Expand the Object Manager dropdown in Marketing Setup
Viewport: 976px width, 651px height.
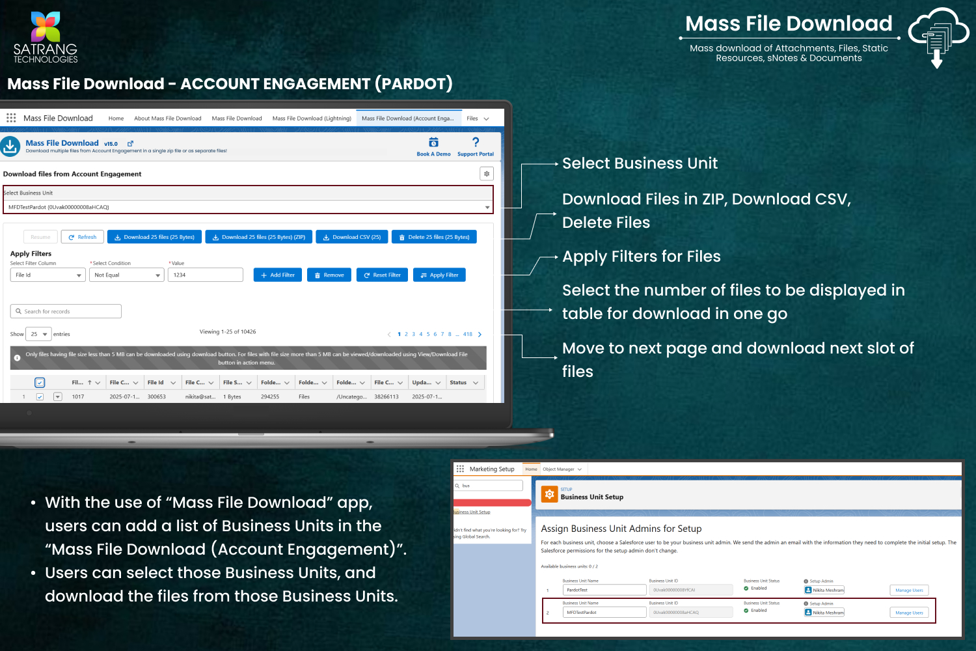point(579,469)
